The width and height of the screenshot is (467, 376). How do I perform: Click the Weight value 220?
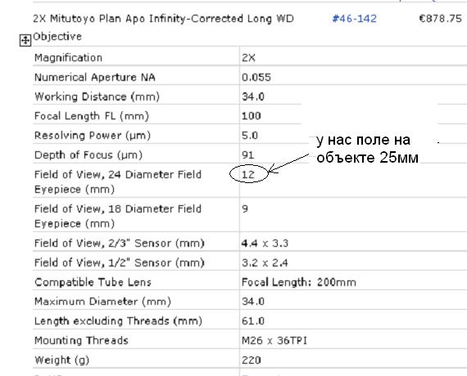tap(251, 360)
